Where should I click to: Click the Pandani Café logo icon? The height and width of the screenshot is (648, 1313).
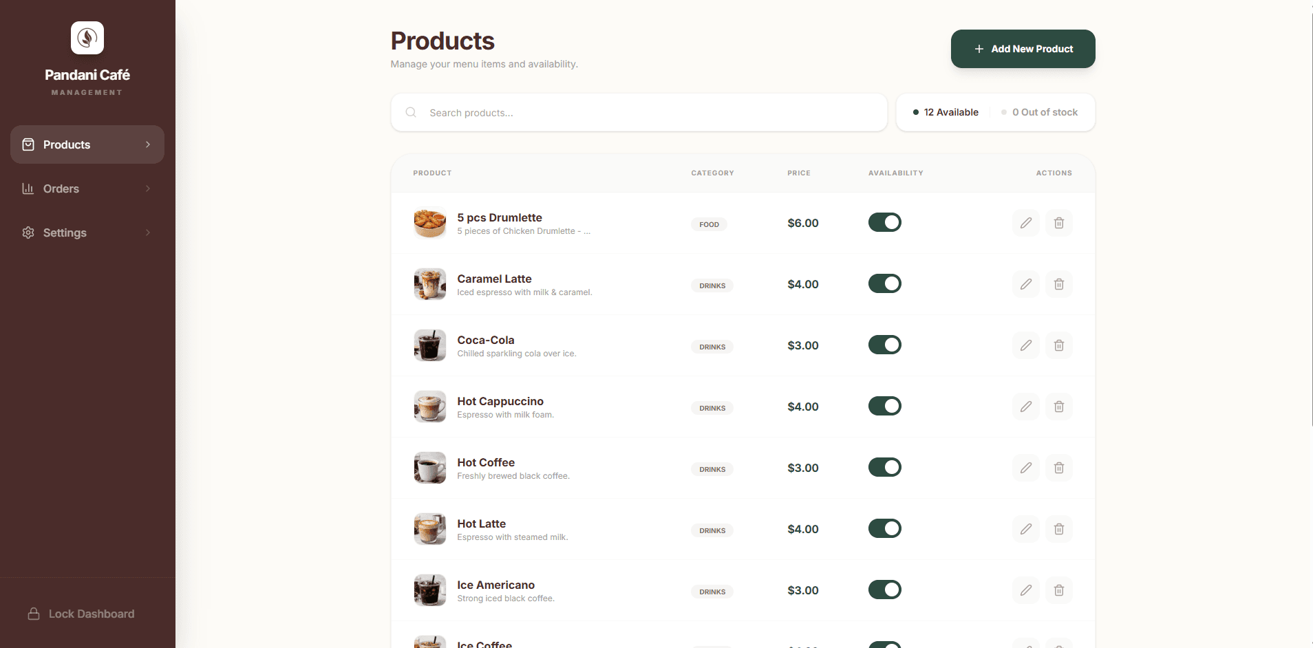87,38
